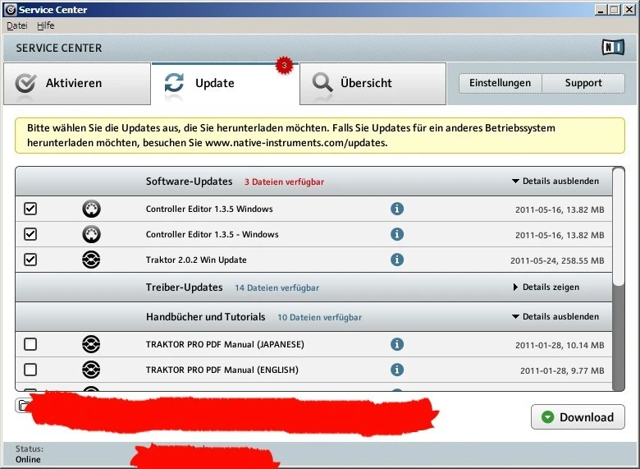Switch to the Aktivieren tab
Screen dimensions: 640x469
[74, 83]
